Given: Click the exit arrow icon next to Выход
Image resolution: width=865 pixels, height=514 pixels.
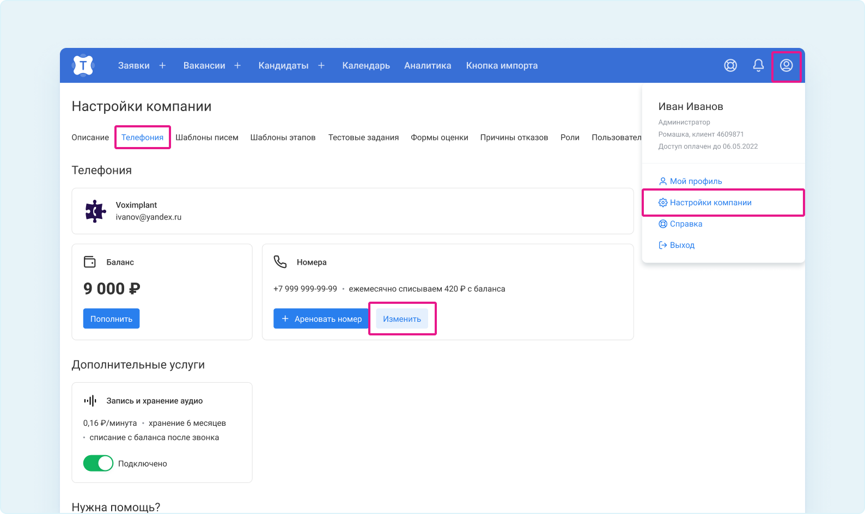Looking at the screenshot, I should click(663, 245).
